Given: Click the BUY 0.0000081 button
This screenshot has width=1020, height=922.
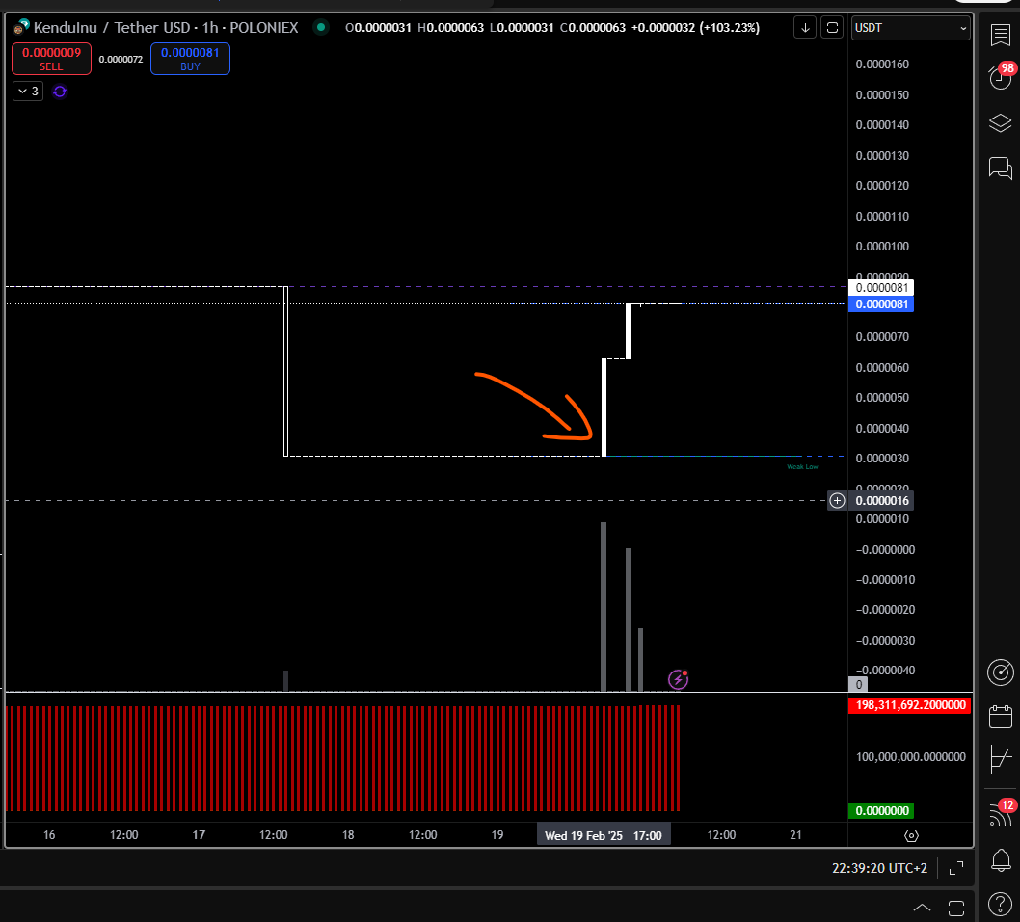Looking at the screenshot, I should 190,59.
